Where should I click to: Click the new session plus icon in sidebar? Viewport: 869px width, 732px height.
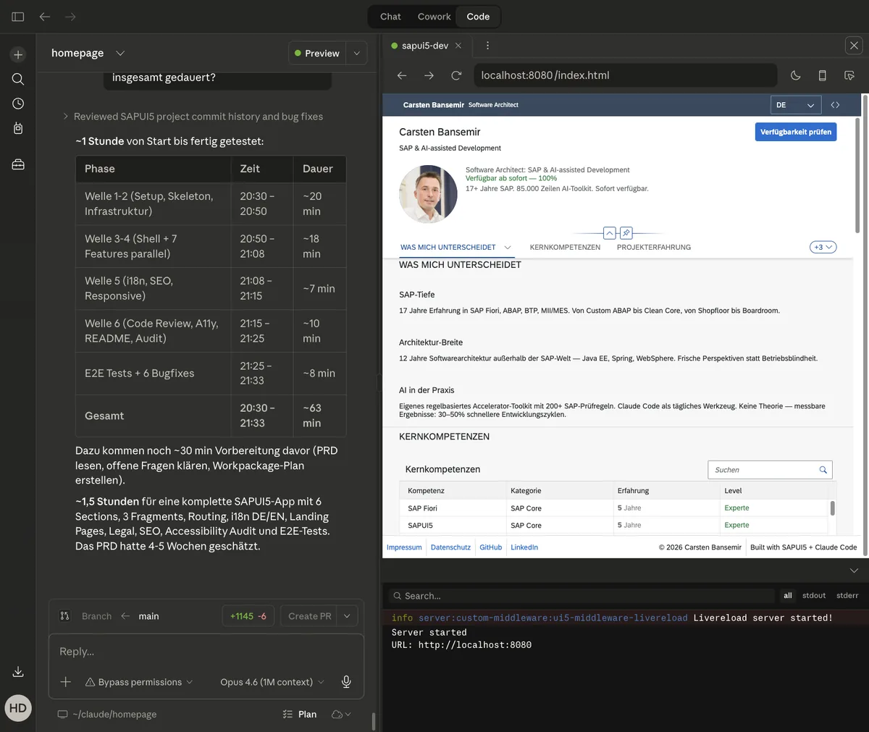(18, 54)
